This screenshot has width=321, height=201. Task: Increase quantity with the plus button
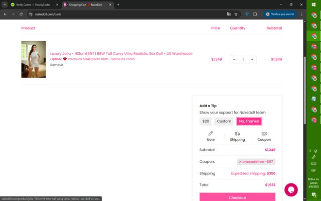pos(252,59)
